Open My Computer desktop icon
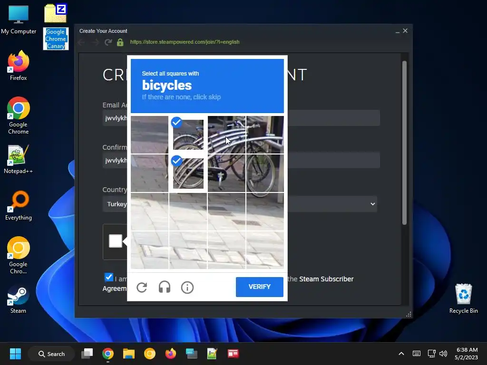The height and width of the screenshot is (365, 487). [x=19, y=19]
